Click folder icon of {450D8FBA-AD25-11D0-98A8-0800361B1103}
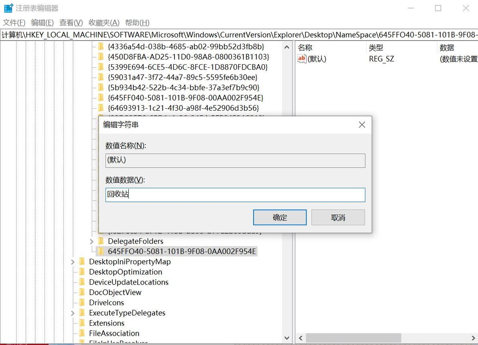This screenshot has width=478, height=345. [101, 57]
